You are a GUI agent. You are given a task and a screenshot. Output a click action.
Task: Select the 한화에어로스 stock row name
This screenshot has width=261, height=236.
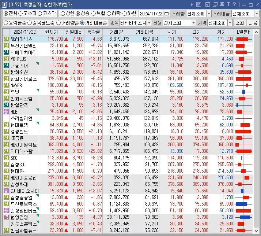[x=24, y=79]
